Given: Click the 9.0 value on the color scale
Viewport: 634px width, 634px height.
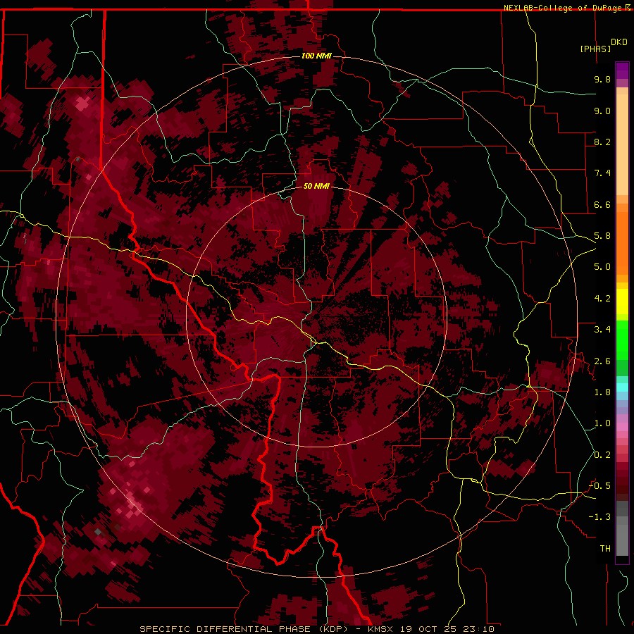Looking at the screenshot, I should [602, 111].
